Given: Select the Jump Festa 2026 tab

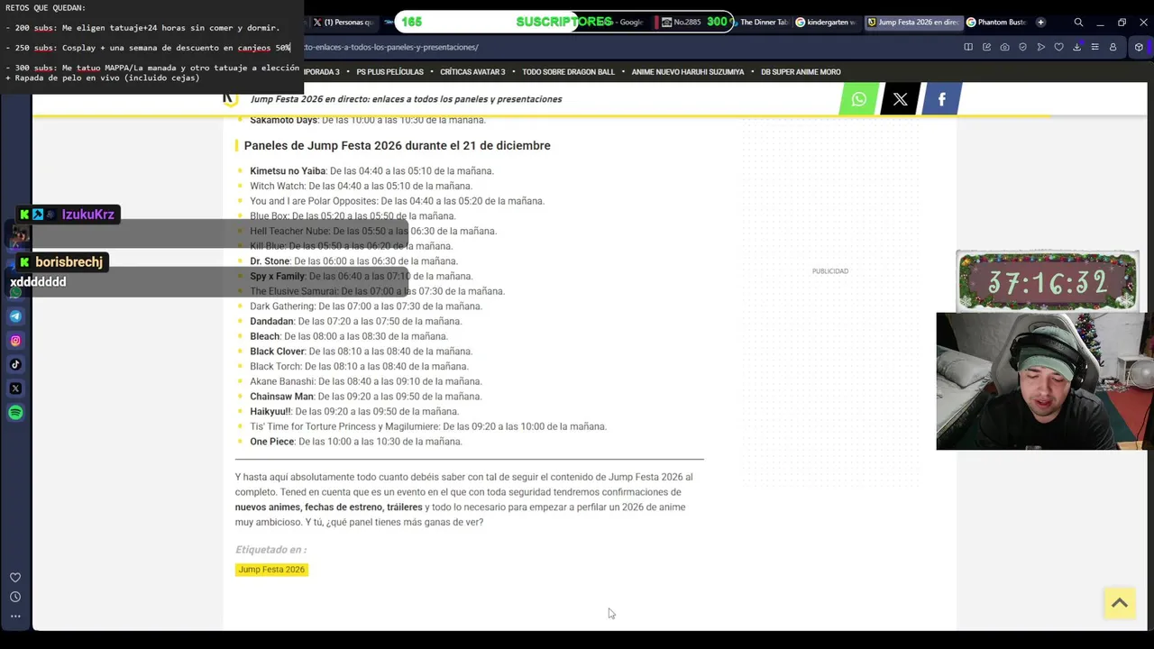Looking at the screenshot, I should pos(912,22).
